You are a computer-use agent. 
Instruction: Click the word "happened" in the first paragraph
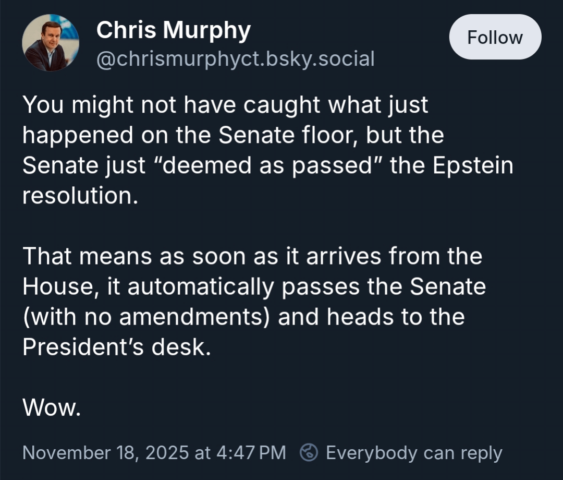pyautogui.click(x=78, y=135)
